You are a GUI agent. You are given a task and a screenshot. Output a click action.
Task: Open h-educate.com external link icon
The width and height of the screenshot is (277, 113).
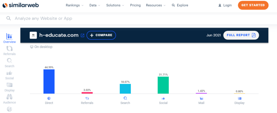click(83, 35)
